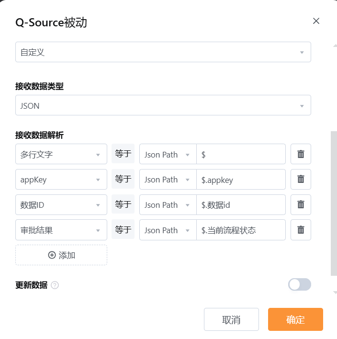Open the JSON data type dropdown
This screenshot has height=339, width=337.
(x=163, y=105)
